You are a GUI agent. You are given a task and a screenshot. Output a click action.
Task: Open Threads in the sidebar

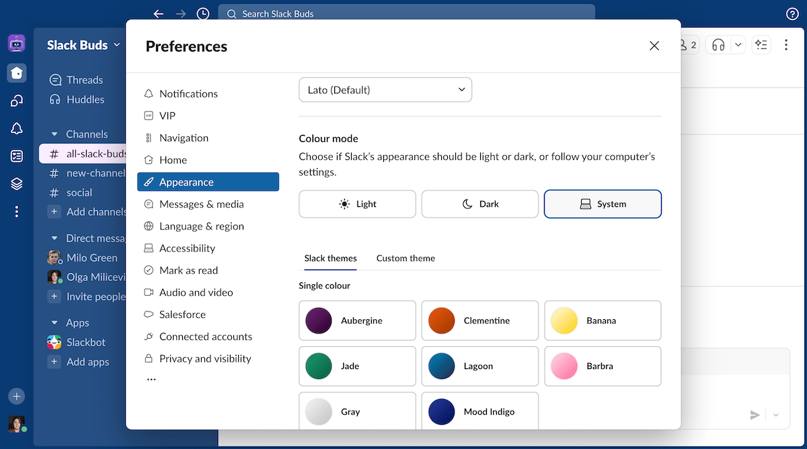coord(85,80)
